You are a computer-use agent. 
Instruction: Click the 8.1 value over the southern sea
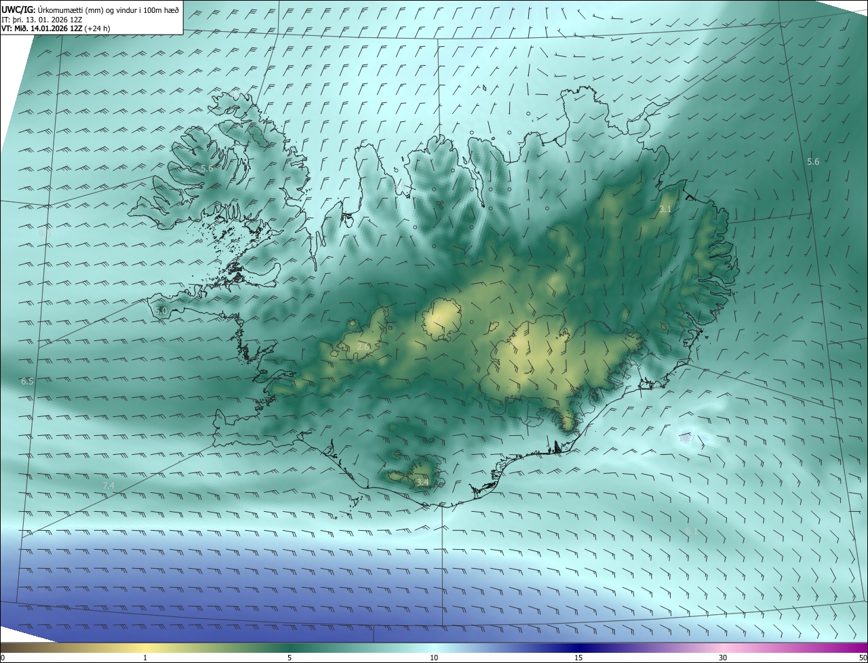[691, 531]
